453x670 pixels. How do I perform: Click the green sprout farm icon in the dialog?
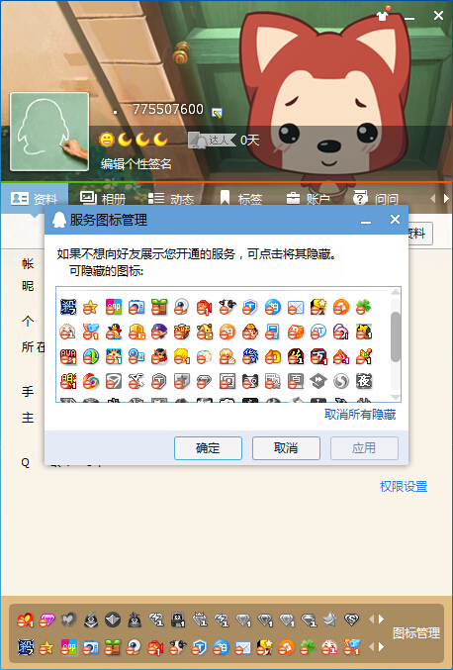(159, 307)
